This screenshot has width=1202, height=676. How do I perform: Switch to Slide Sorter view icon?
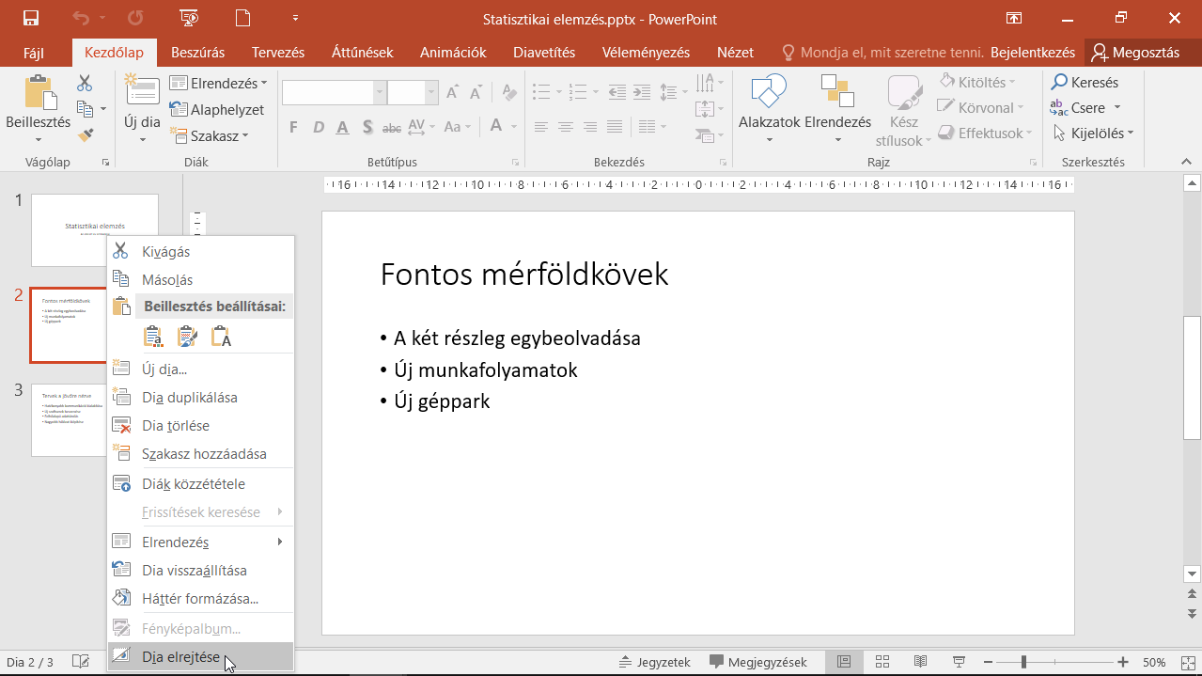(882, 662)
